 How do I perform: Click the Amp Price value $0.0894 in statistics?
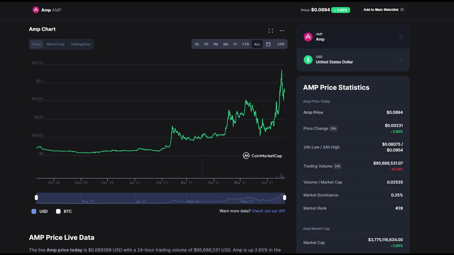click(395, 112)
